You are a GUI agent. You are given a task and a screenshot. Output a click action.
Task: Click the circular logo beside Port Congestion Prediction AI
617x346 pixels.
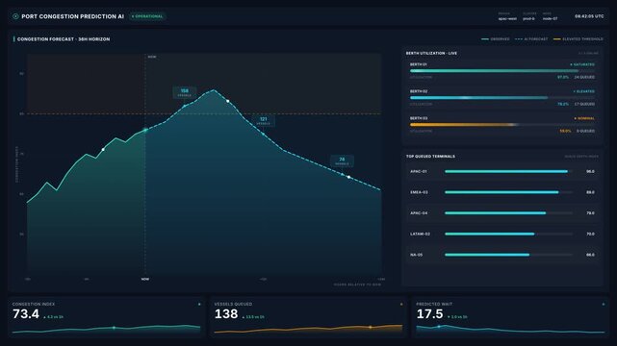(15, 16)
